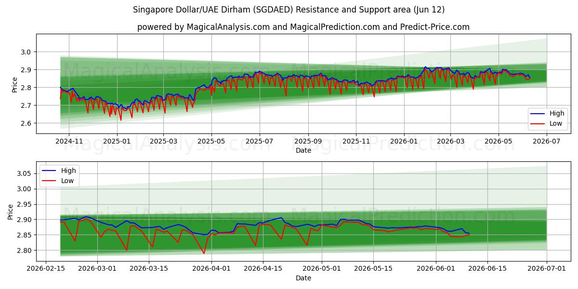
Task: Click the 'Price' y-axis label of bottom chart
Action: click(x=11, y=211)
